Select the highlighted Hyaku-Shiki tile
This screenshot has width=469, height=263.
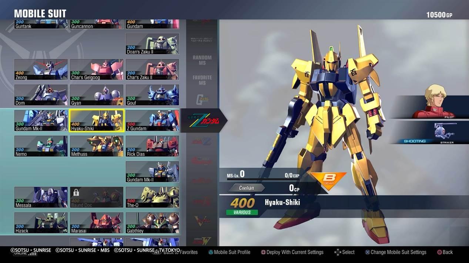(97, 120)
